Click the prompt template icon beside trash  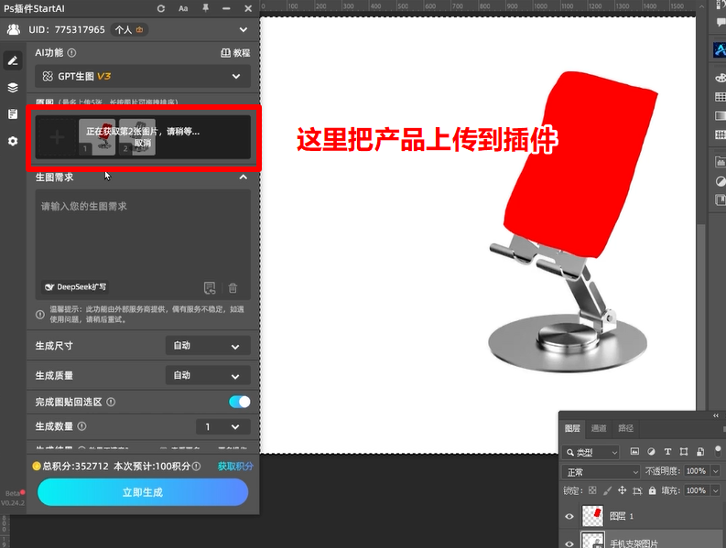click(x=210, y=288)
